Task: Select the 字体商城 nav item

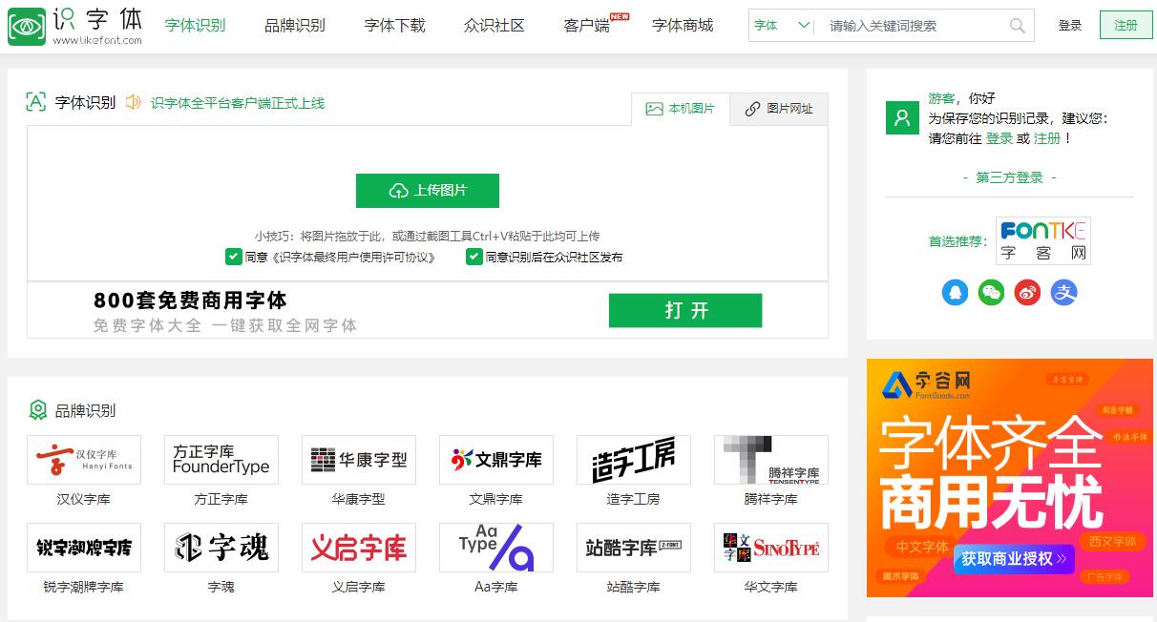Action: [x=683, y=26]
